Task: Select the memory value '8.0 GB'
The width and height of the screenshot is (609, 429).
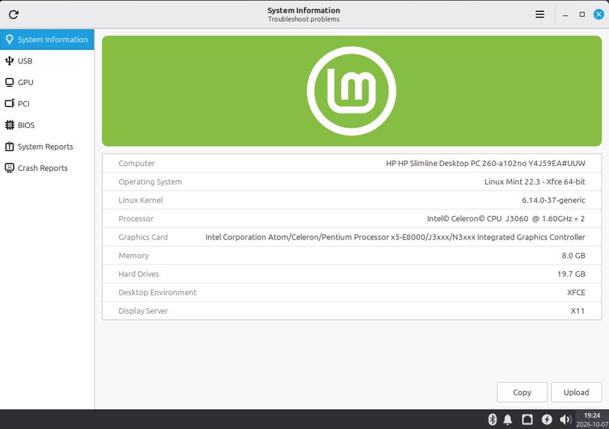Action: pyautogui.click(x=573, y=255)
